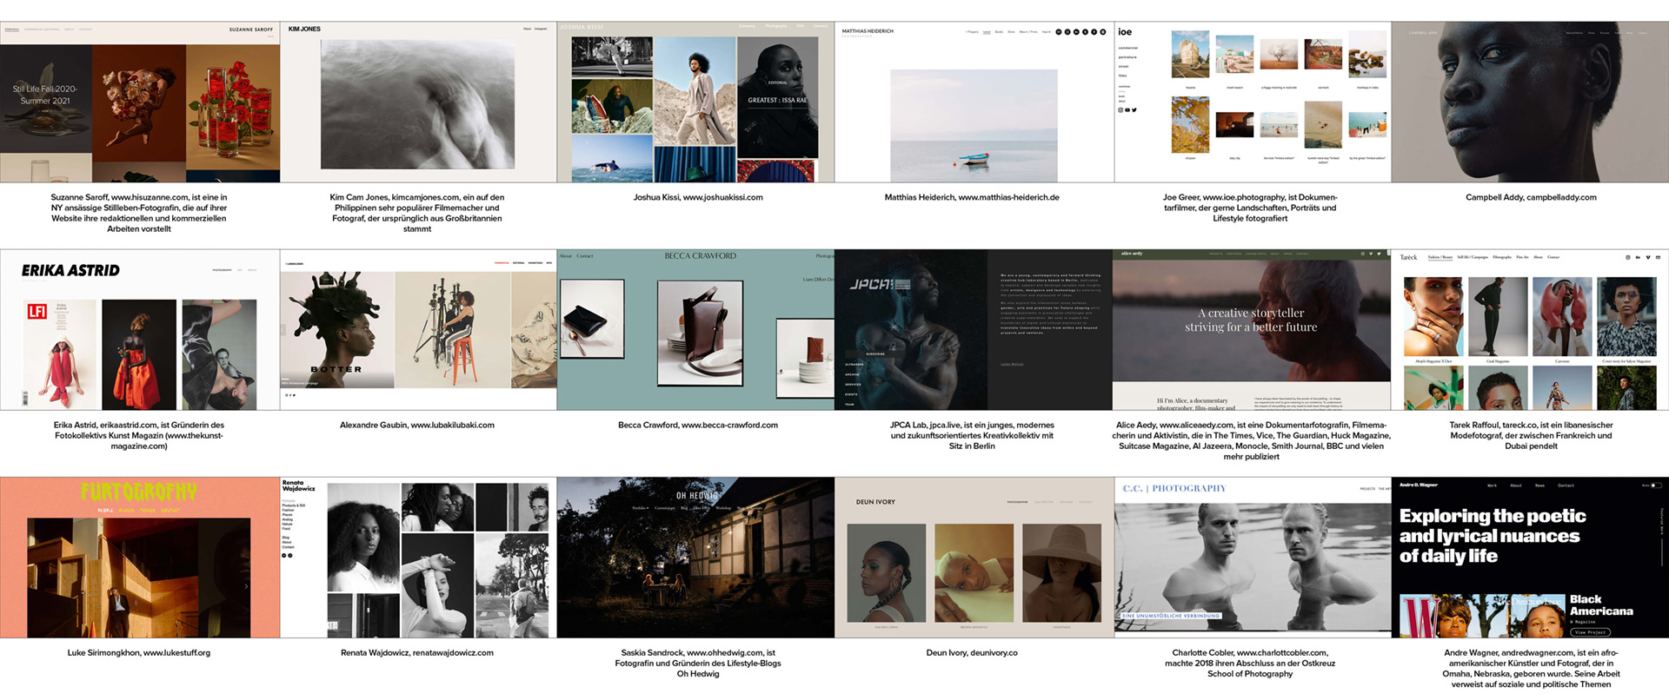Viewport: 1669px width, 700px height.
Task: Click YouTube icon in ioe sidebar
Action: coord(1127,110)
